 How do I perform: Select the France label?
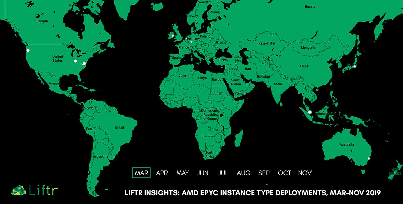pos(184,47)
